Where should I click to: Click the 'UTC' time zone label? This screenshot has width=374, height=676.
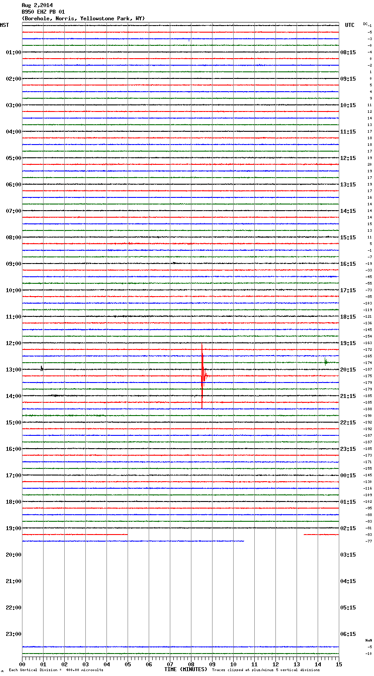[x=349, y=25]
